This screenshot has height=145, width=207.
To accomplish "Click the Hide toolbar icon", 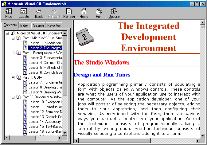I will [9, 11].
